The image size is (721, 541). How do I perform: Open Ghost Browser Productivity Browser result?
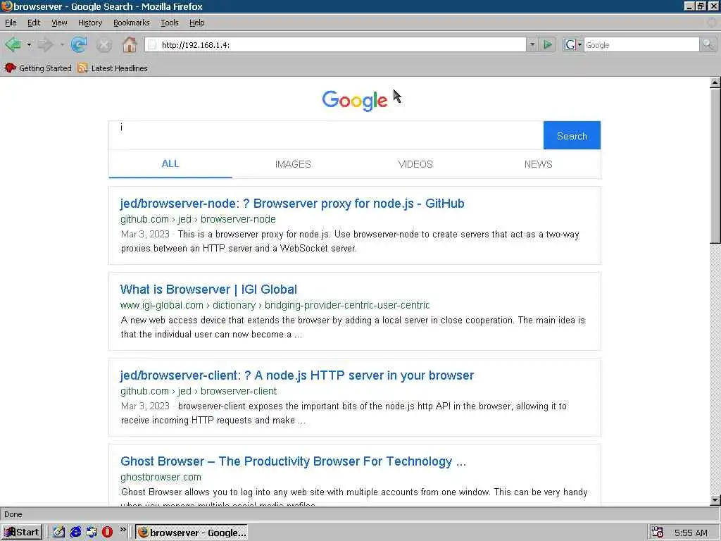click(293, 461)
